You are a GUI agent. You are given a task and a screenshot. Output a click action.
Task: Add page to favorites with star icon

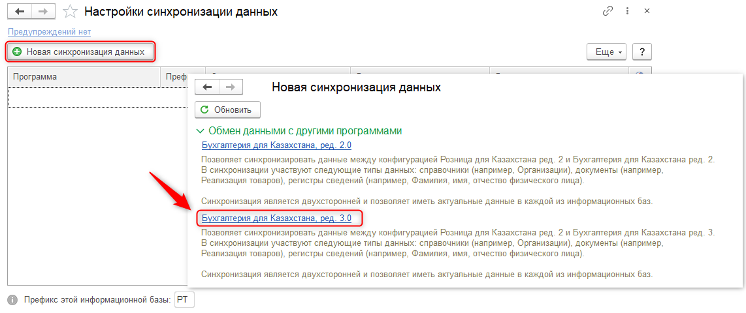(x=70, y=12)
